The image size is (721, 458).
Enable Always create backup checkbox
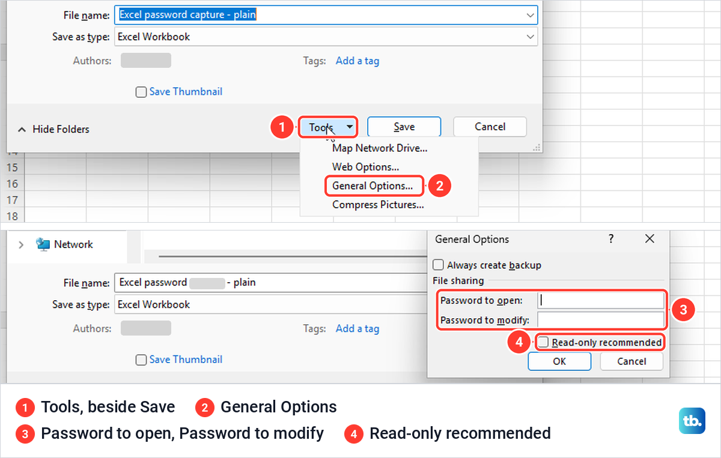pos(438,265)
